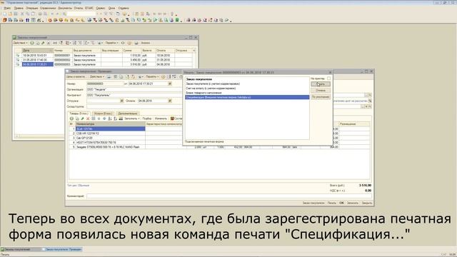This screenshot has width=457, height=257.
Task: Click 'Анализ' button in orders list toolbar
Action: [x=145, y=43]
